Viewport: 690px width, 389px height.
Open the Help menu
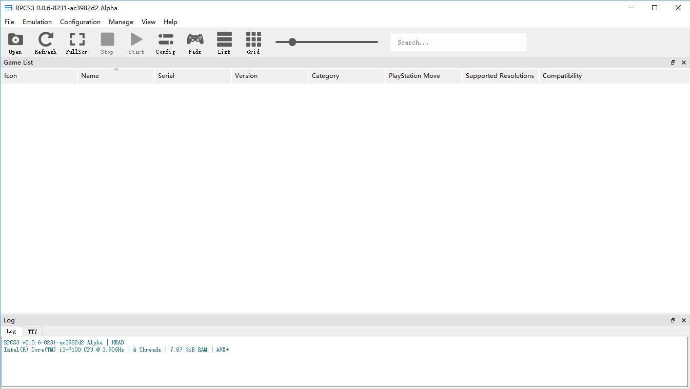pos(170,22)
